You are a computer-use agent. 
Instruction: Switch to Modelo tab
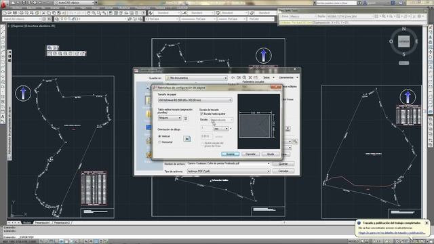[x=27, y=223]
